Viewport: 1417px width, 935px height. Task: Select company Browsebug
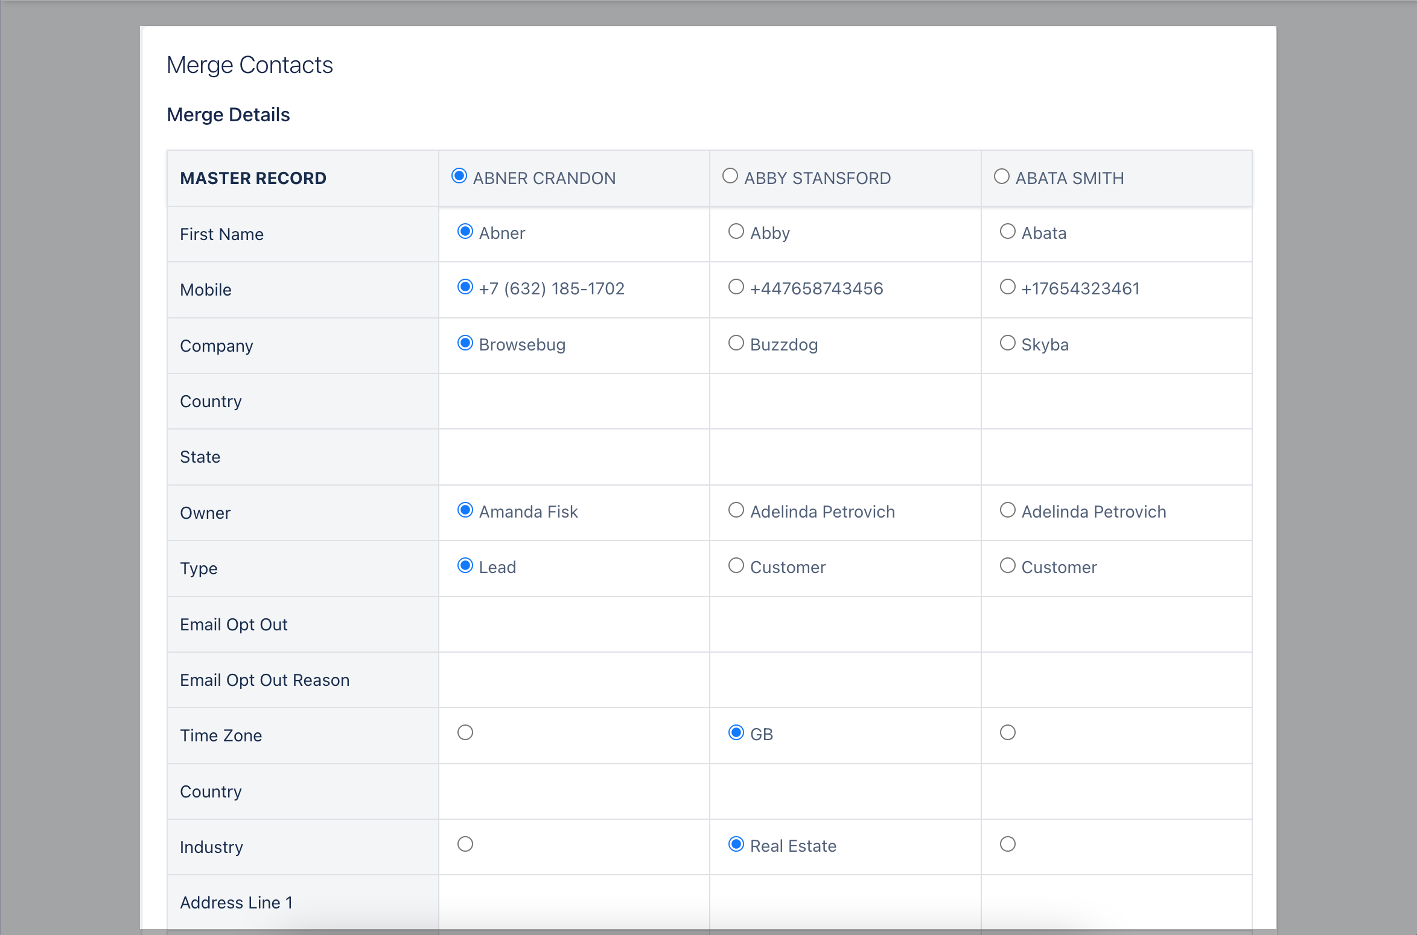point(465,343)
